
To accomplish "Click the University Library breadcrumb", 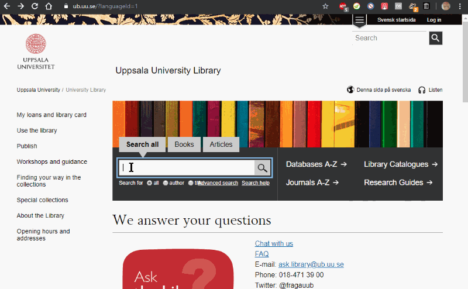I will click(85, 90).
